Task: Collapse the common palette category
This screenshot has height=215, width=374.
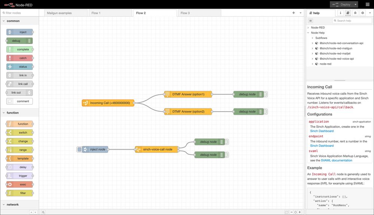Action: pyautogui.click(x=19, y=21)
